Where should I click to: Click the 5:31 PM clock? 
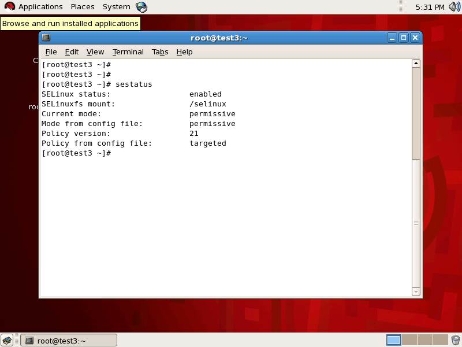[x=430, y=7]
